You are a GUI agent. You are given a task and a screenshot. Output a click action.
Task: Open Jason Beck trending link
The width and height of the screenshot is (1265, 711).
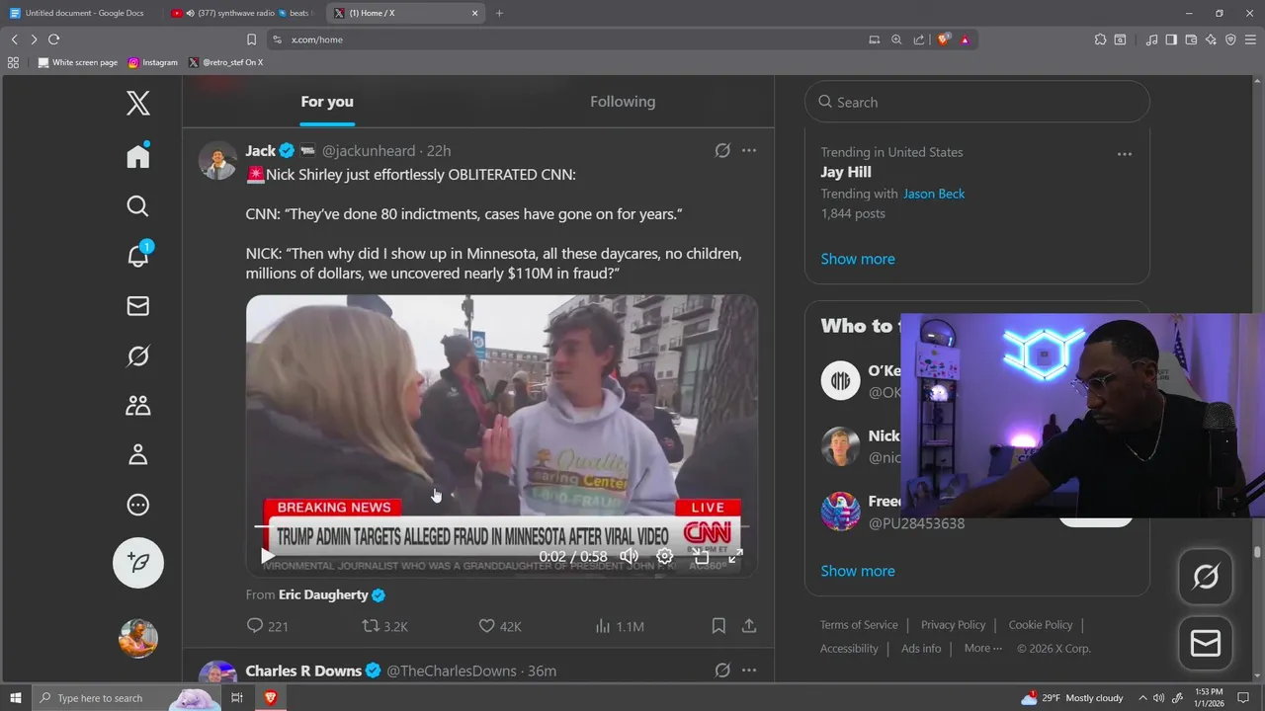pyautogui.click(x=934, y=194)
